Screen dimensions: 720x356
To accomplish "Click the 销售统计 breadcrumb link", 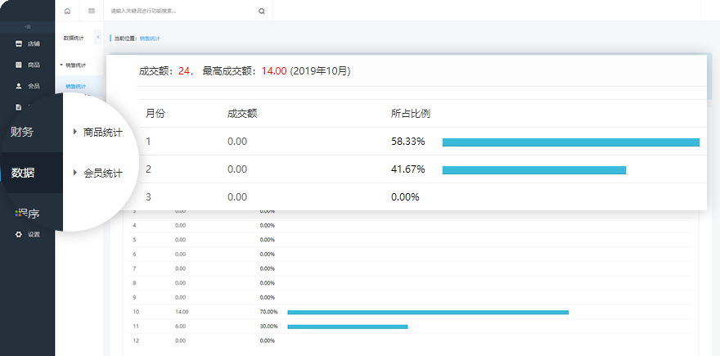I will [150, 38].
